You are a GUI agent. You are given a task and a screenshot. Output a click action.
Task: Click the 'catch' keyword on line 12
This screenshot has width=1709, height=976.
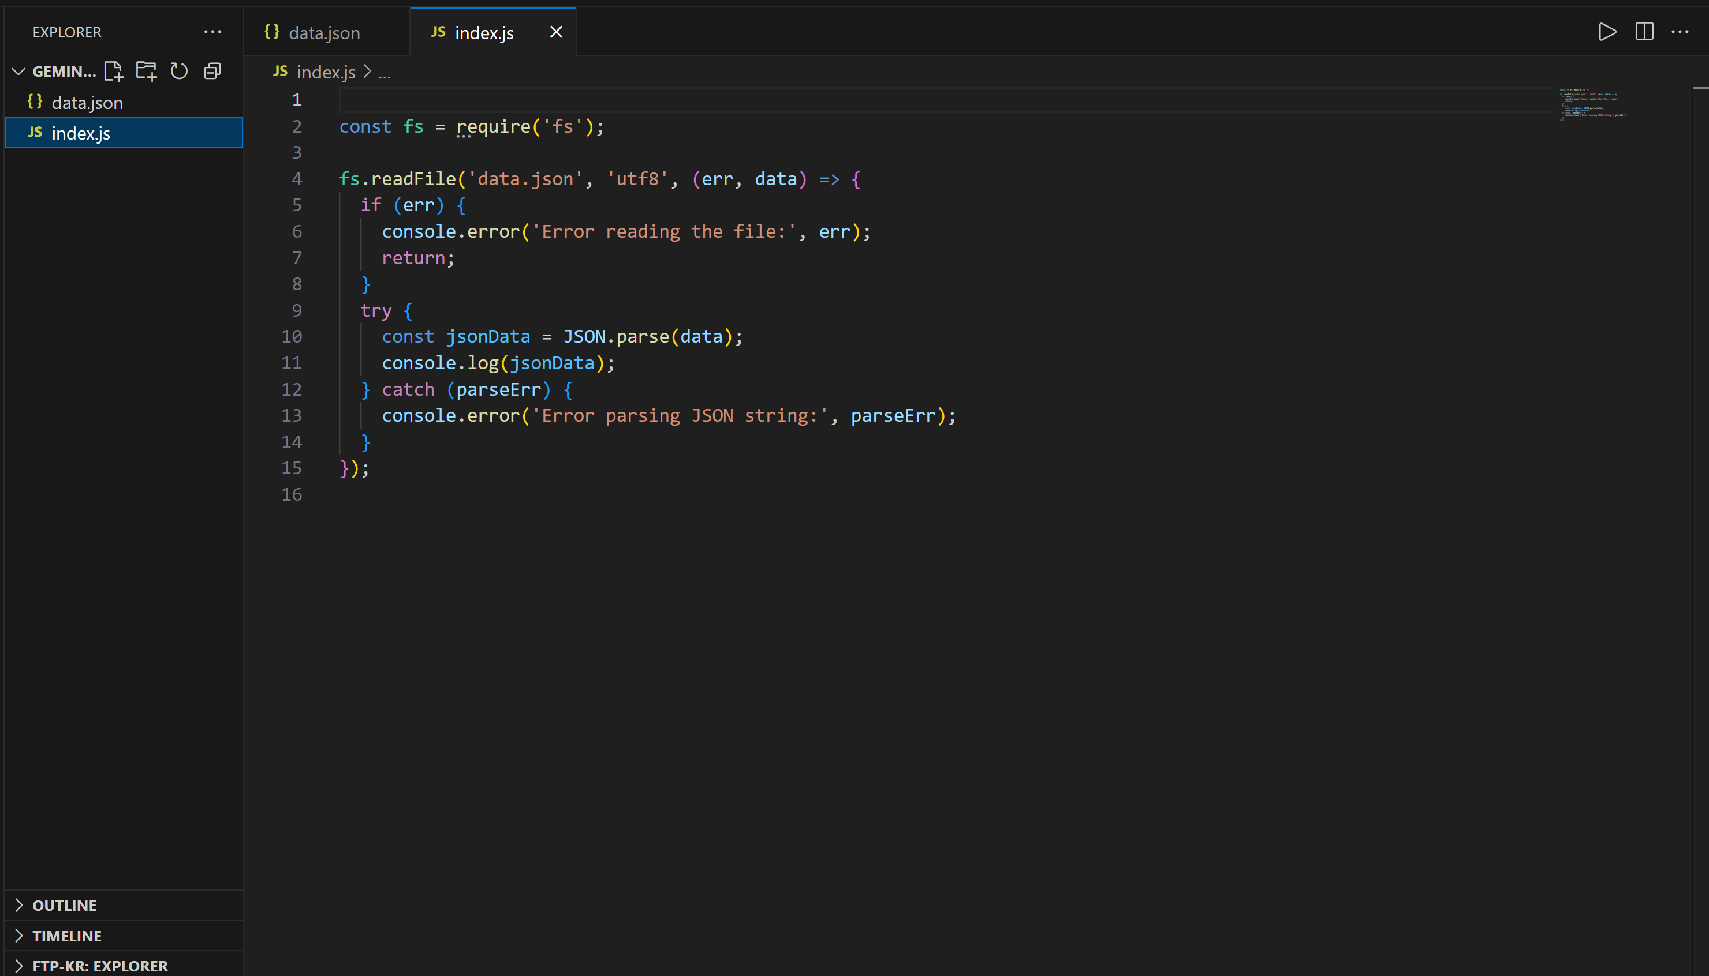click(x=408, y=389)
